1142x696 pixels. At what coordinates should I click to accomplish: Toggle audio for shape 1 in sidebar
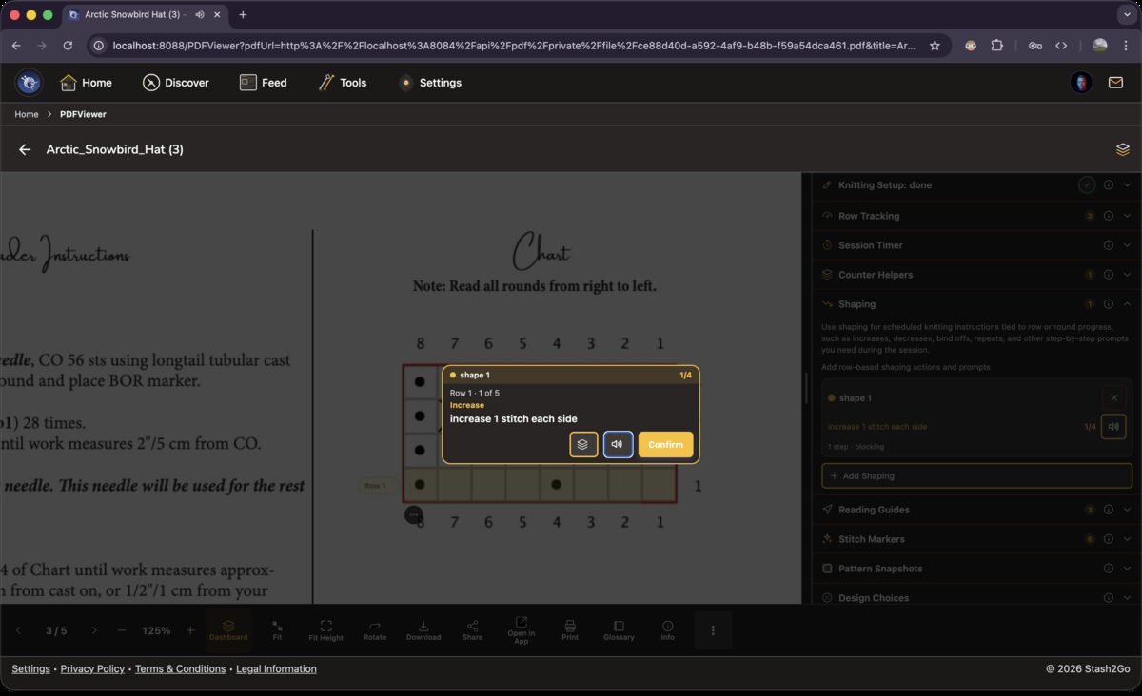pyautogui.click(x=1112, y=426)
